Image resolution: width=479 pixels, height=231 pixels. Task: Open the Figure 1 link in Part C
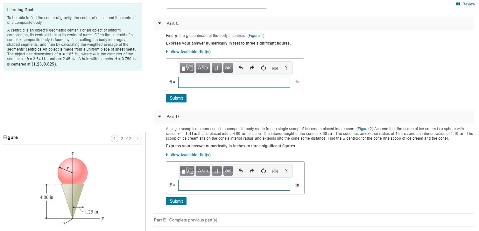[x=256, y=35]
